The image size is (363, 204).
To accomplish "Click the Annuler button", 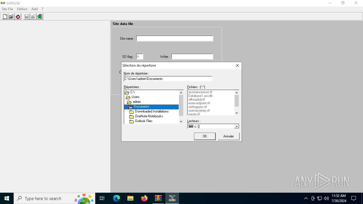I will (x=229, y=136).
